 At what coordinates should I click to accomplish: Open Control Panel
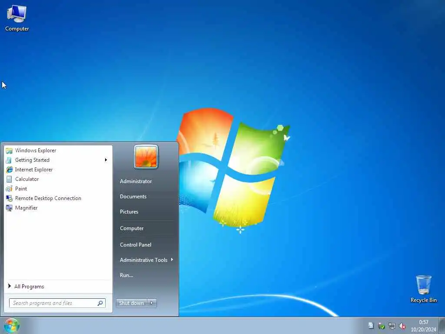(x=136, y=245)
